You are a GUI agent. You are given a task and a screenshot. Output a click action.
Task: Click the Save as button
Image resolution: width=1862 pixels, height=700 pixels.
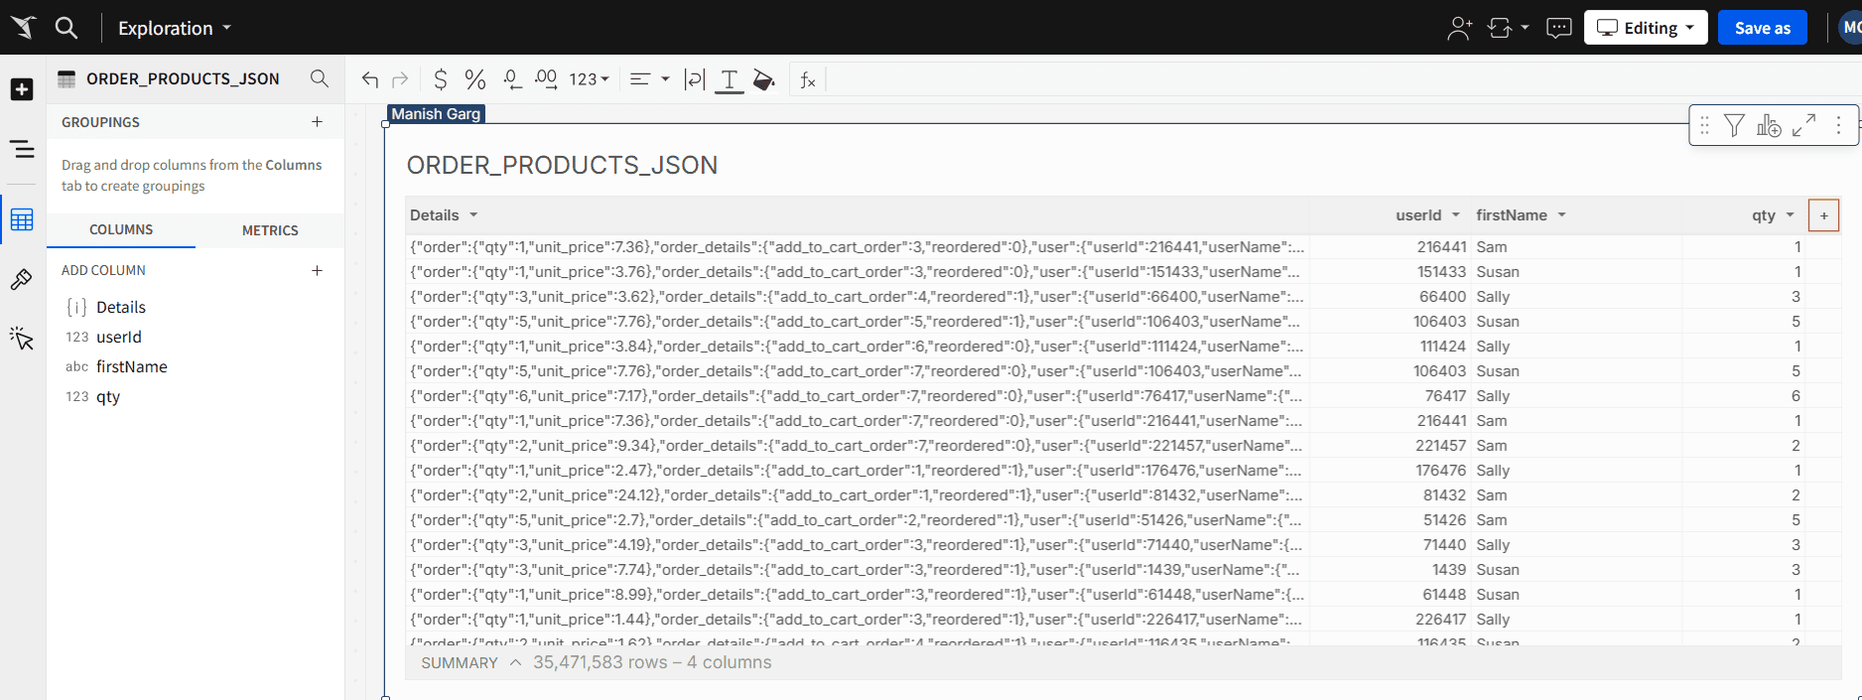[x=1762, y=28]
